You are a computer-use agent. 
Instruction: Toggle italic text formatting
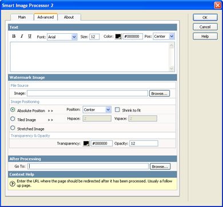[22, 36]
